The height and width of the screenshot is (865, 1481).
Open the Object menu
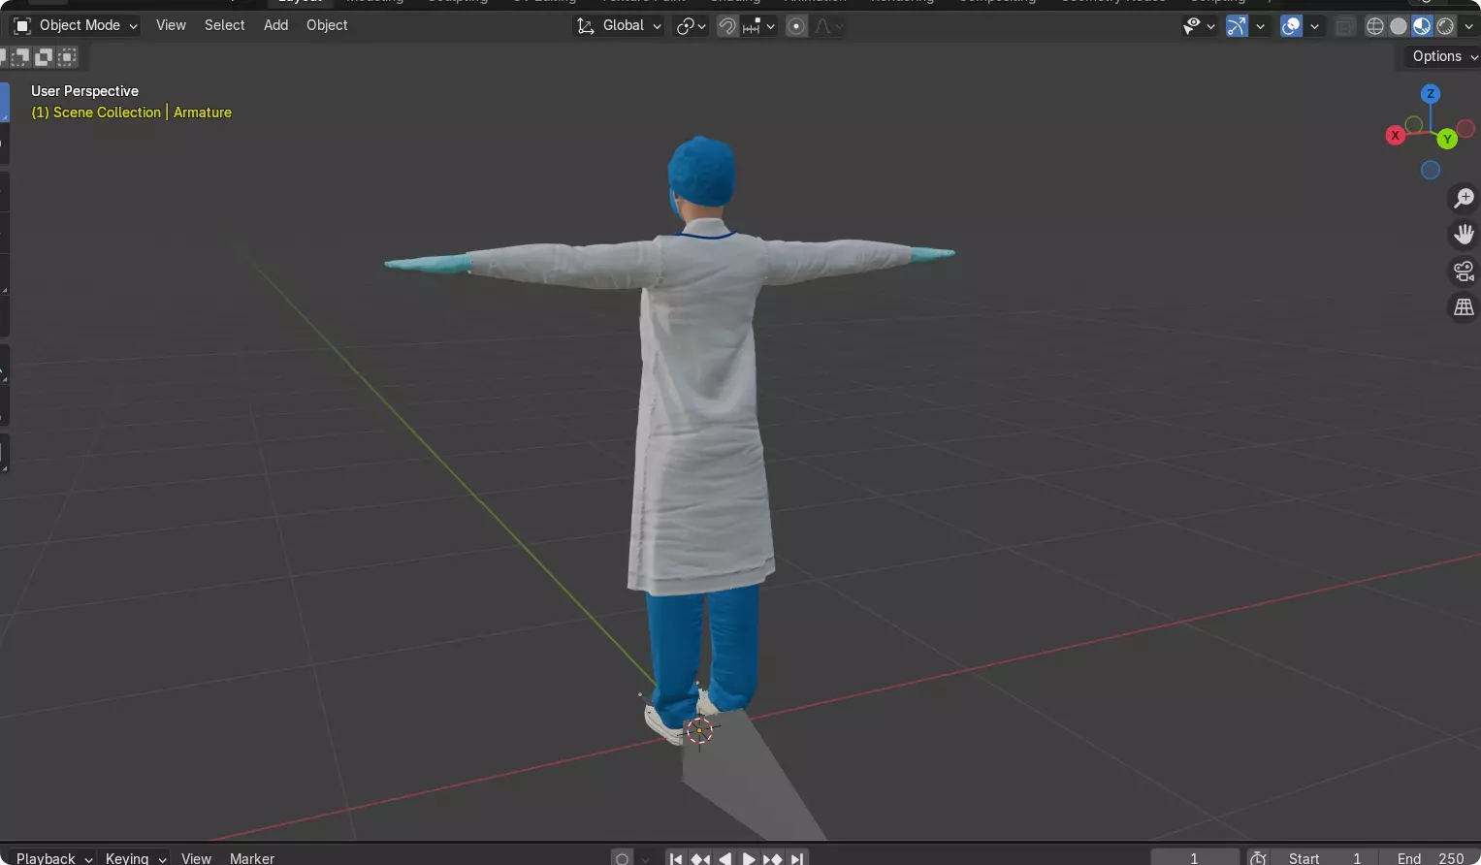coord(327,25)
